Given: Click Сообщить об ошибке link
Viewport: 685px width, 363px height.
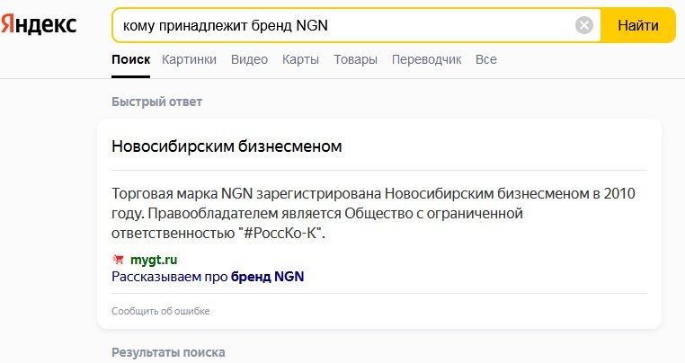Looking at the screenshot, I should 161,311.
